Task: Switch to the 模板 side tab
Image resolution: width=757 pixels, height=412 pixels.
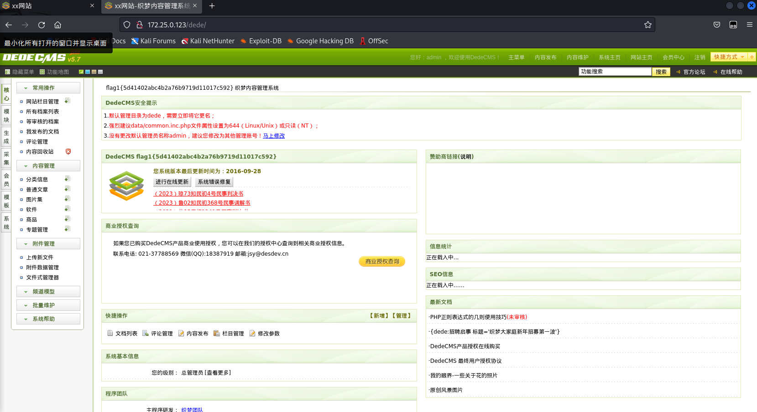Action: pyautogui.click(x=6, y=201)
